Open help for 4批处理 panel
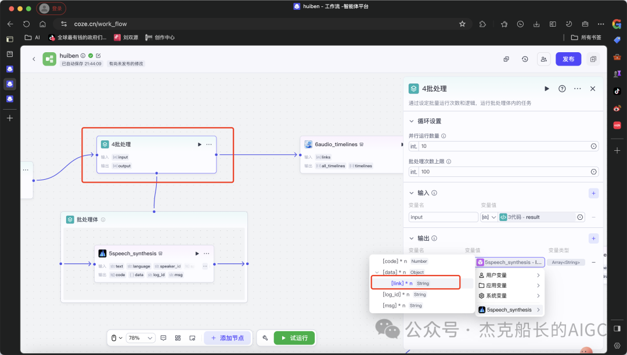Screen dimensions: 627x355 coord(562,89)
